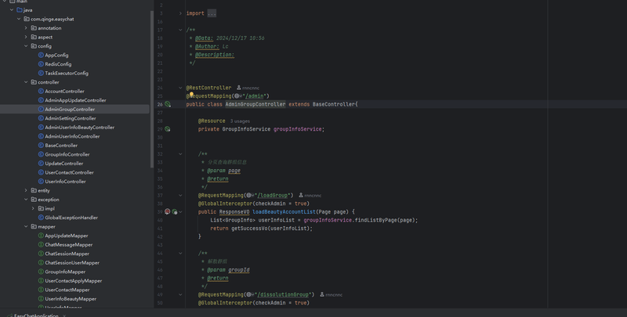Click the lightbulb intention icon above class declaration

point(190,95)
